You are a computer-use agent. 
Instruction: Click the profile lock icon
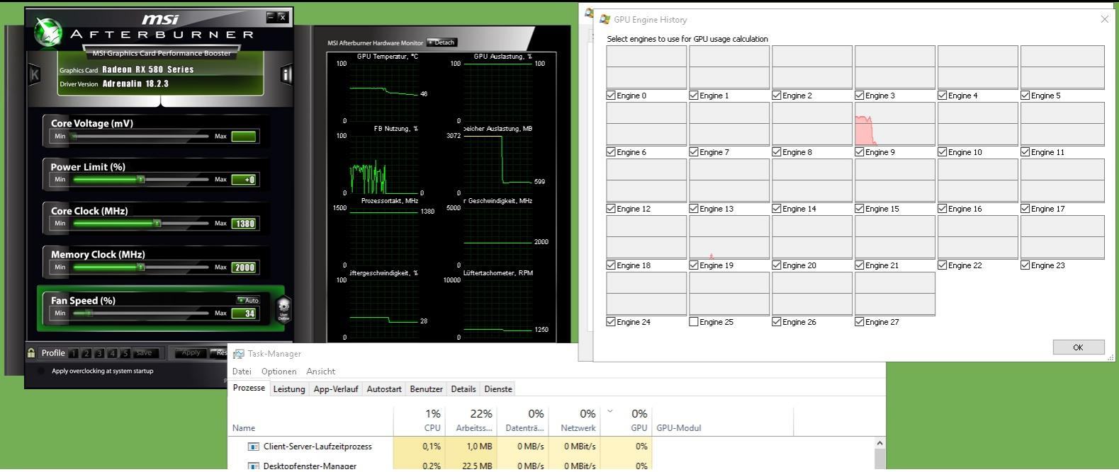(31, 352)
